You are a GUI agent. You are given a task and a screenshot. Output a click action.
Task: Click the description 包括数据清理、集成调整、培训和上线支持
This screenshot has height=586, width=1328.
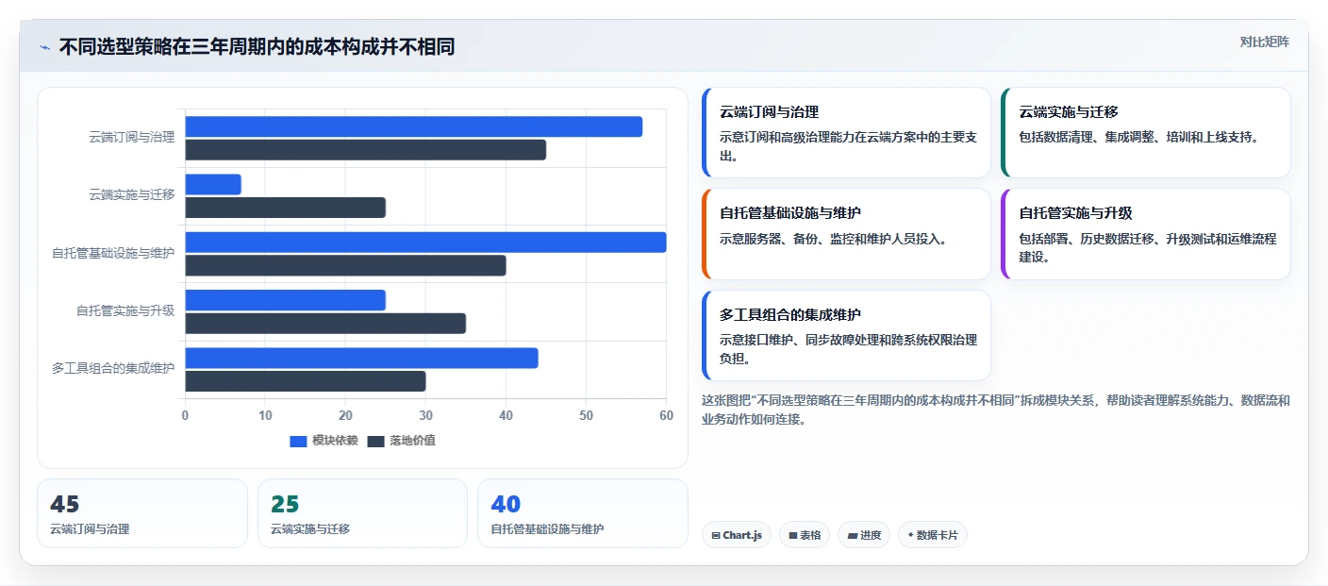pos(1140,137)
